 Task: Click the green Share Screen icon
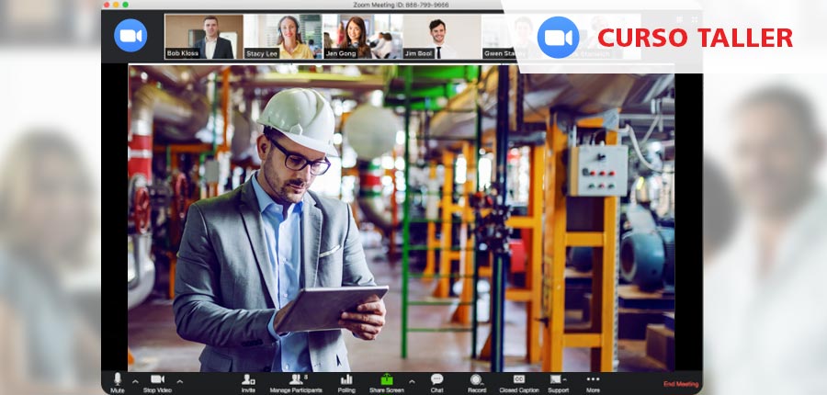(x=387, y=380)
